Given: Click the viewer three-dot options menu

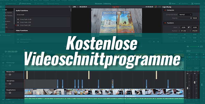Looking at the screenshot, I should coord(159,7).
